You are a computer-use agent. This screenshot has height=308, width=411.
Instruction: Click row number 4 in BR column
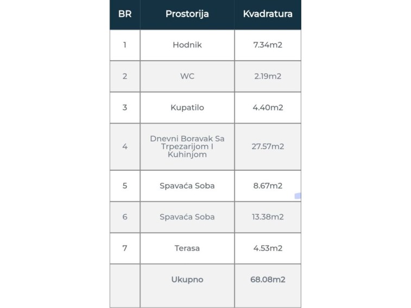[x=125, y=146]
